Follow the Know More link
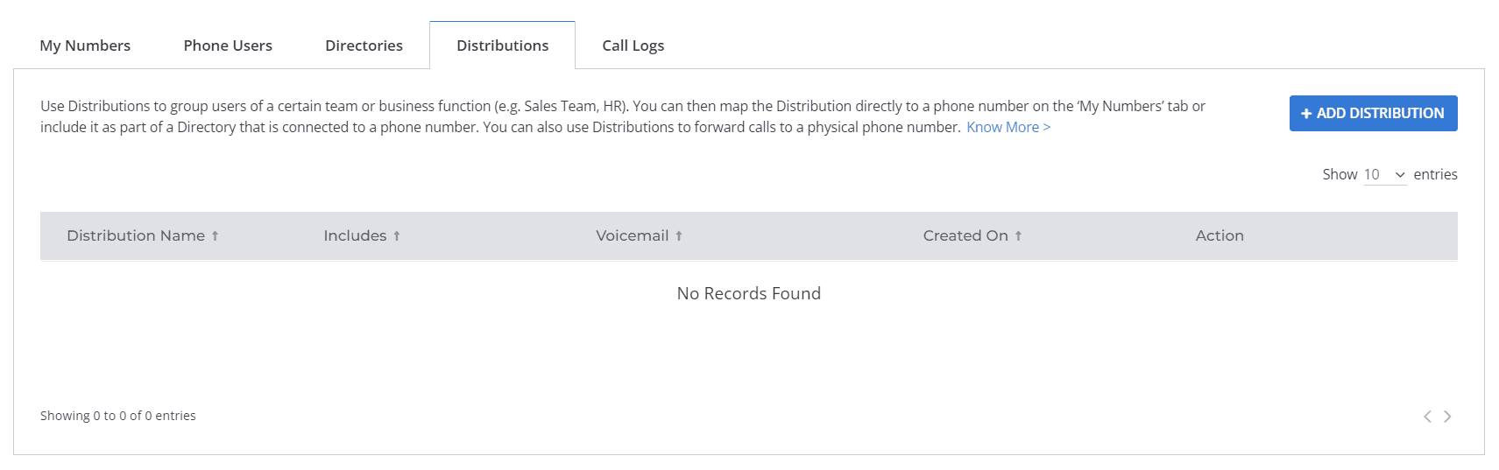This screenshot has height=470, width=1499. point(1008,128)
